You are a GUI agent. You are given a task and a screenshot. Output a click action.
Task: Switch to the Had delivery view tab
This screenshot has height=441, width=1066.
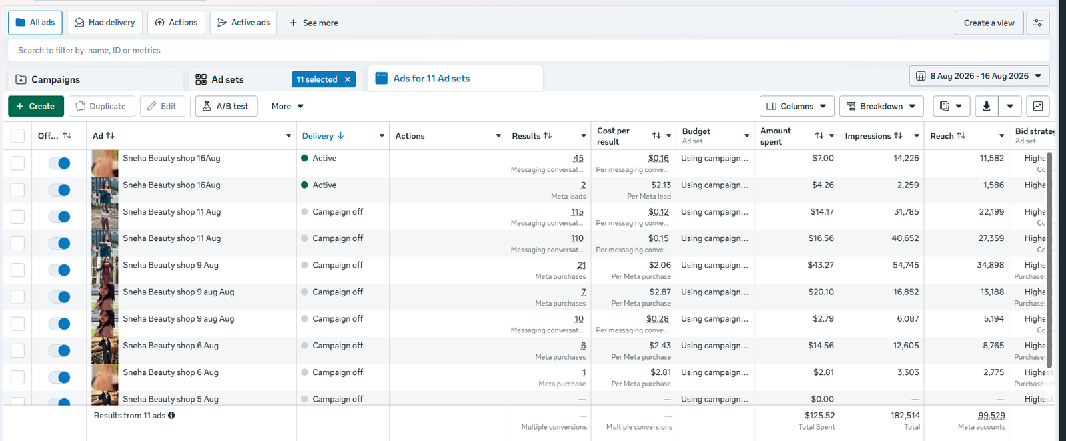coord(105,23)
